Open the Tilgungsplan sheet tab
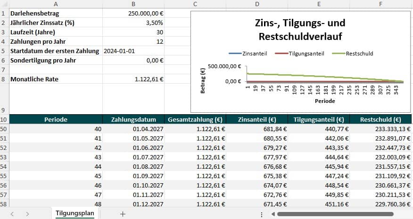 click(x=75, y=213)
